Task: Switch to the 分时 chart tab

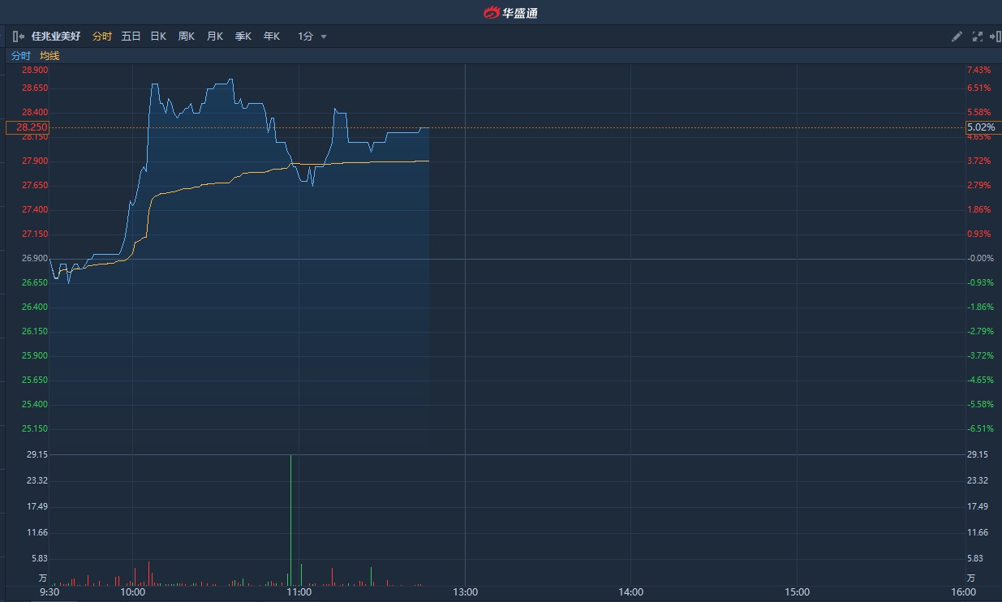Action: pos(102,37)
